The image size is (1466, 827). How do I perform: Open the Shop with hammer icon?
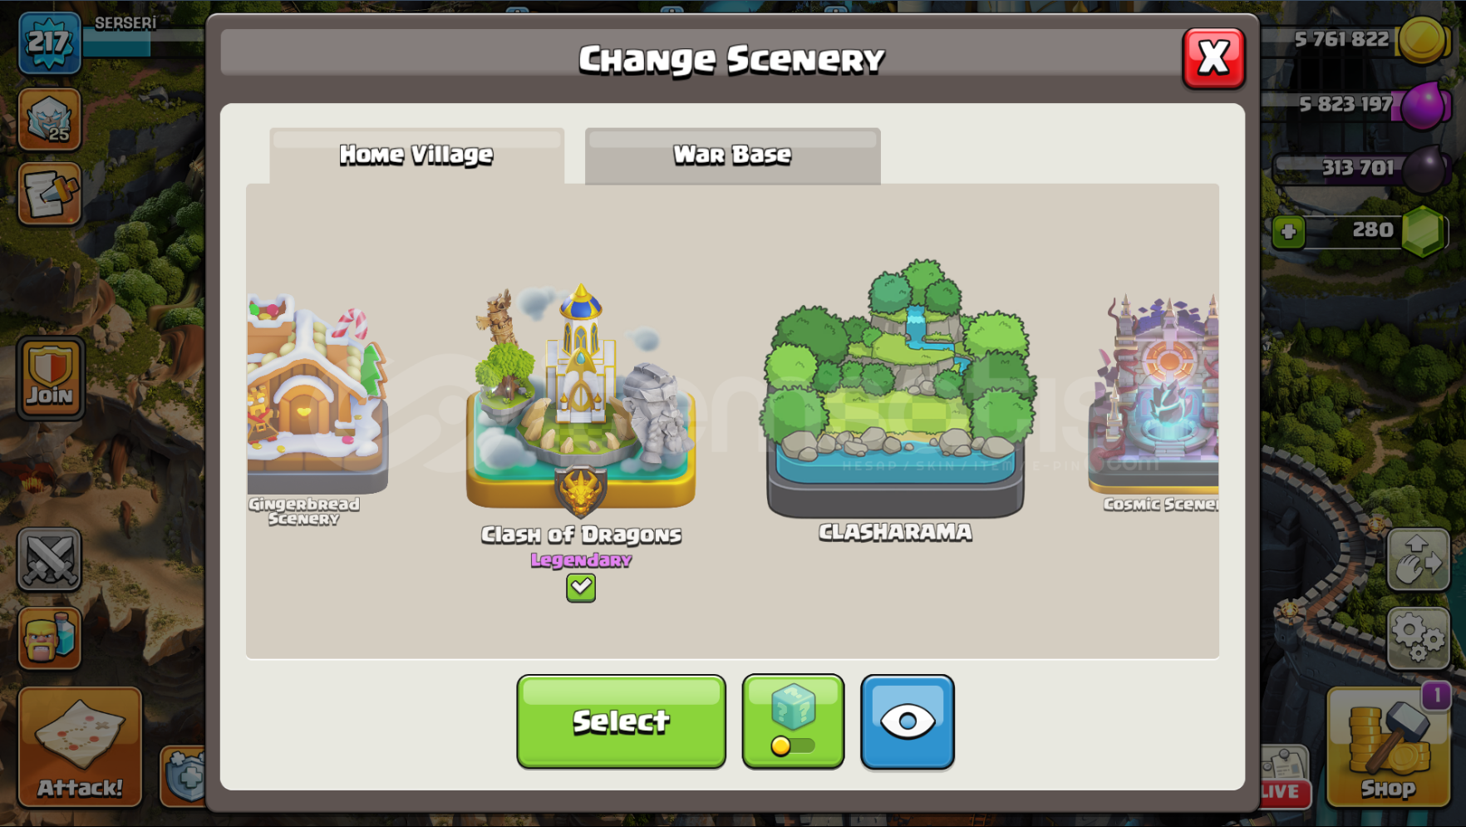(x=1388, y=746)
